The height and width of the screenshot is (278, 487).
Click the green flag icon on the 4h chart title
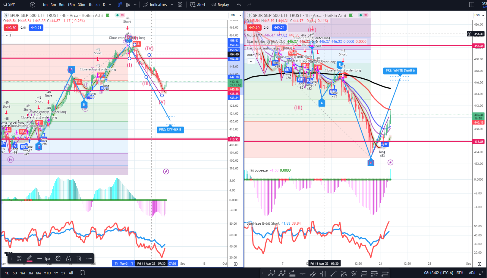(108, 15)
